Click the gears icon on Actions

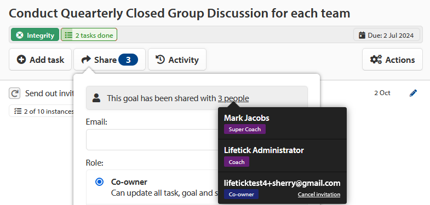[376, 60]
